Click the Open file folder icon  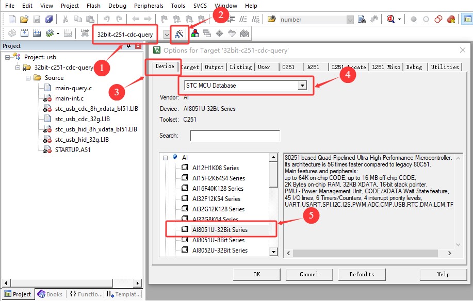coord(24,20)
